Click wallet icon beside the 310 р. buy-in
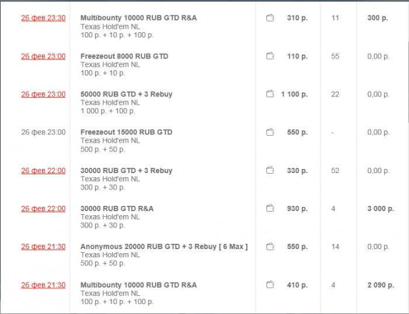This screenshot has width=409, height=314. point(270,18)
